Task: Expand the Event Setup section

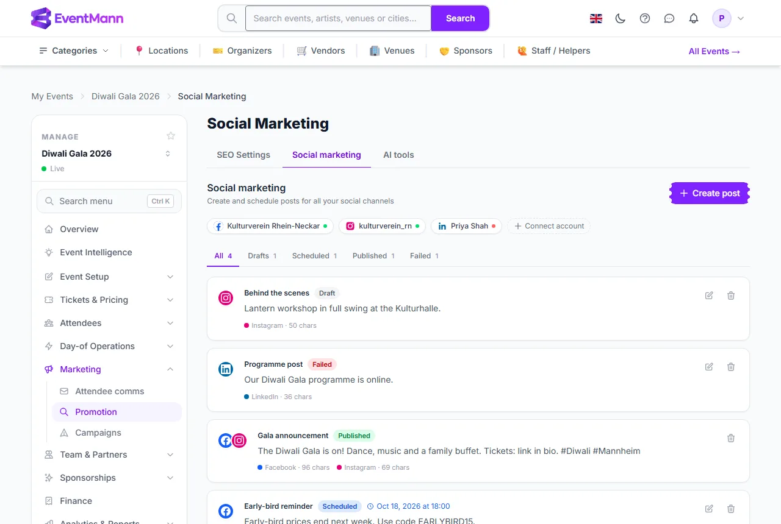Action: (x=109, y=277)
